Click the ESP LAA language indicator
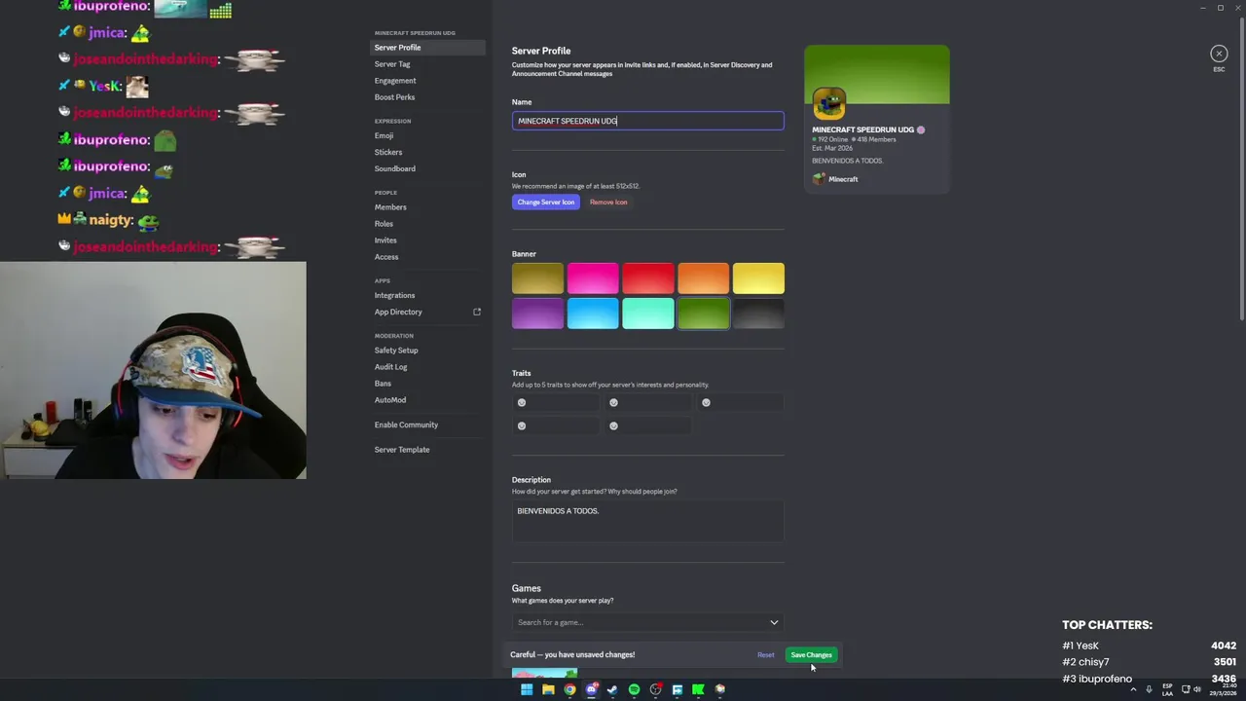The width and height of the screenshot is (1246, 701). coord(1167,689)
